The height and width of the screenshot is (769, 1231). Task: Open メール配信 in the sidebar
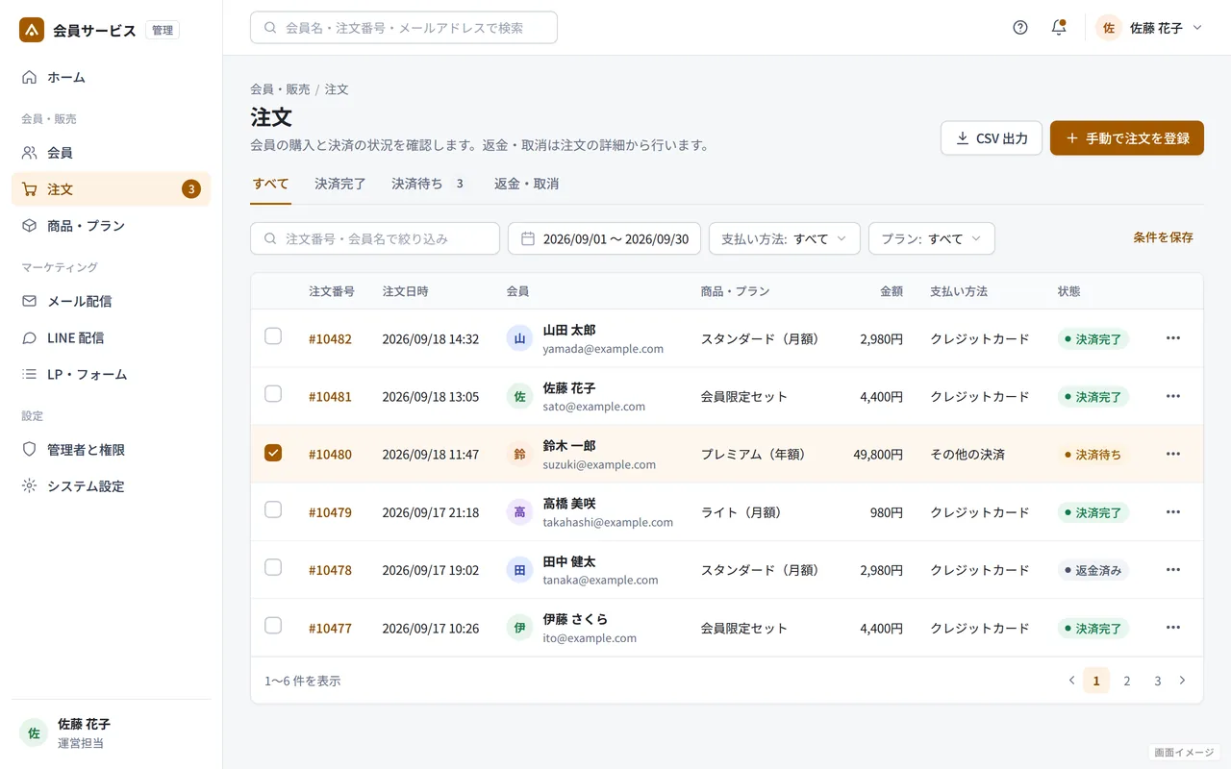tap(111, 301)
